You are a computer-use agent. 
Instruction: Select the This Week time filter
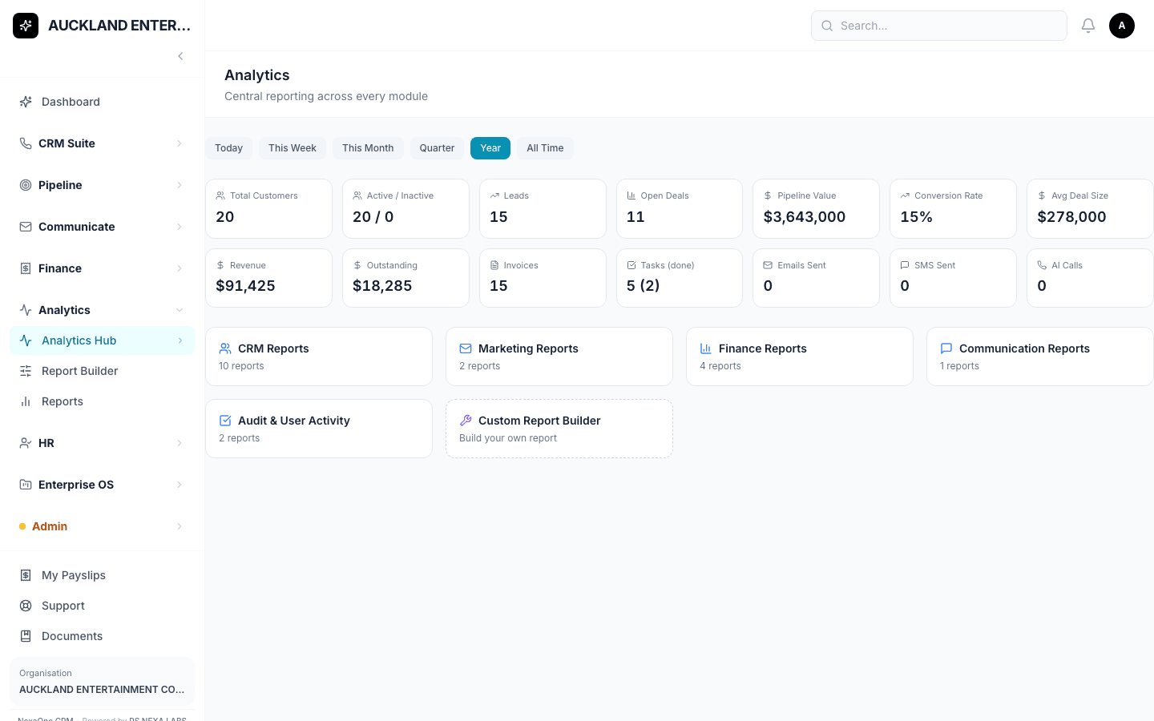(x=293, y=148)
